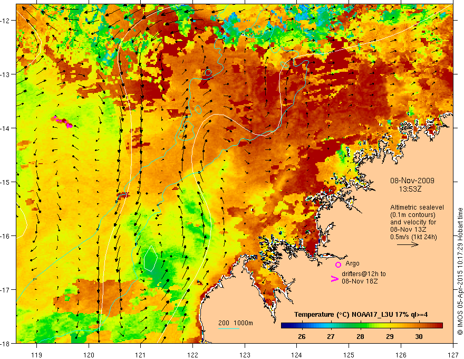Click the latitude axis label -16
The image size is (464, 359).
pos(6,236)
